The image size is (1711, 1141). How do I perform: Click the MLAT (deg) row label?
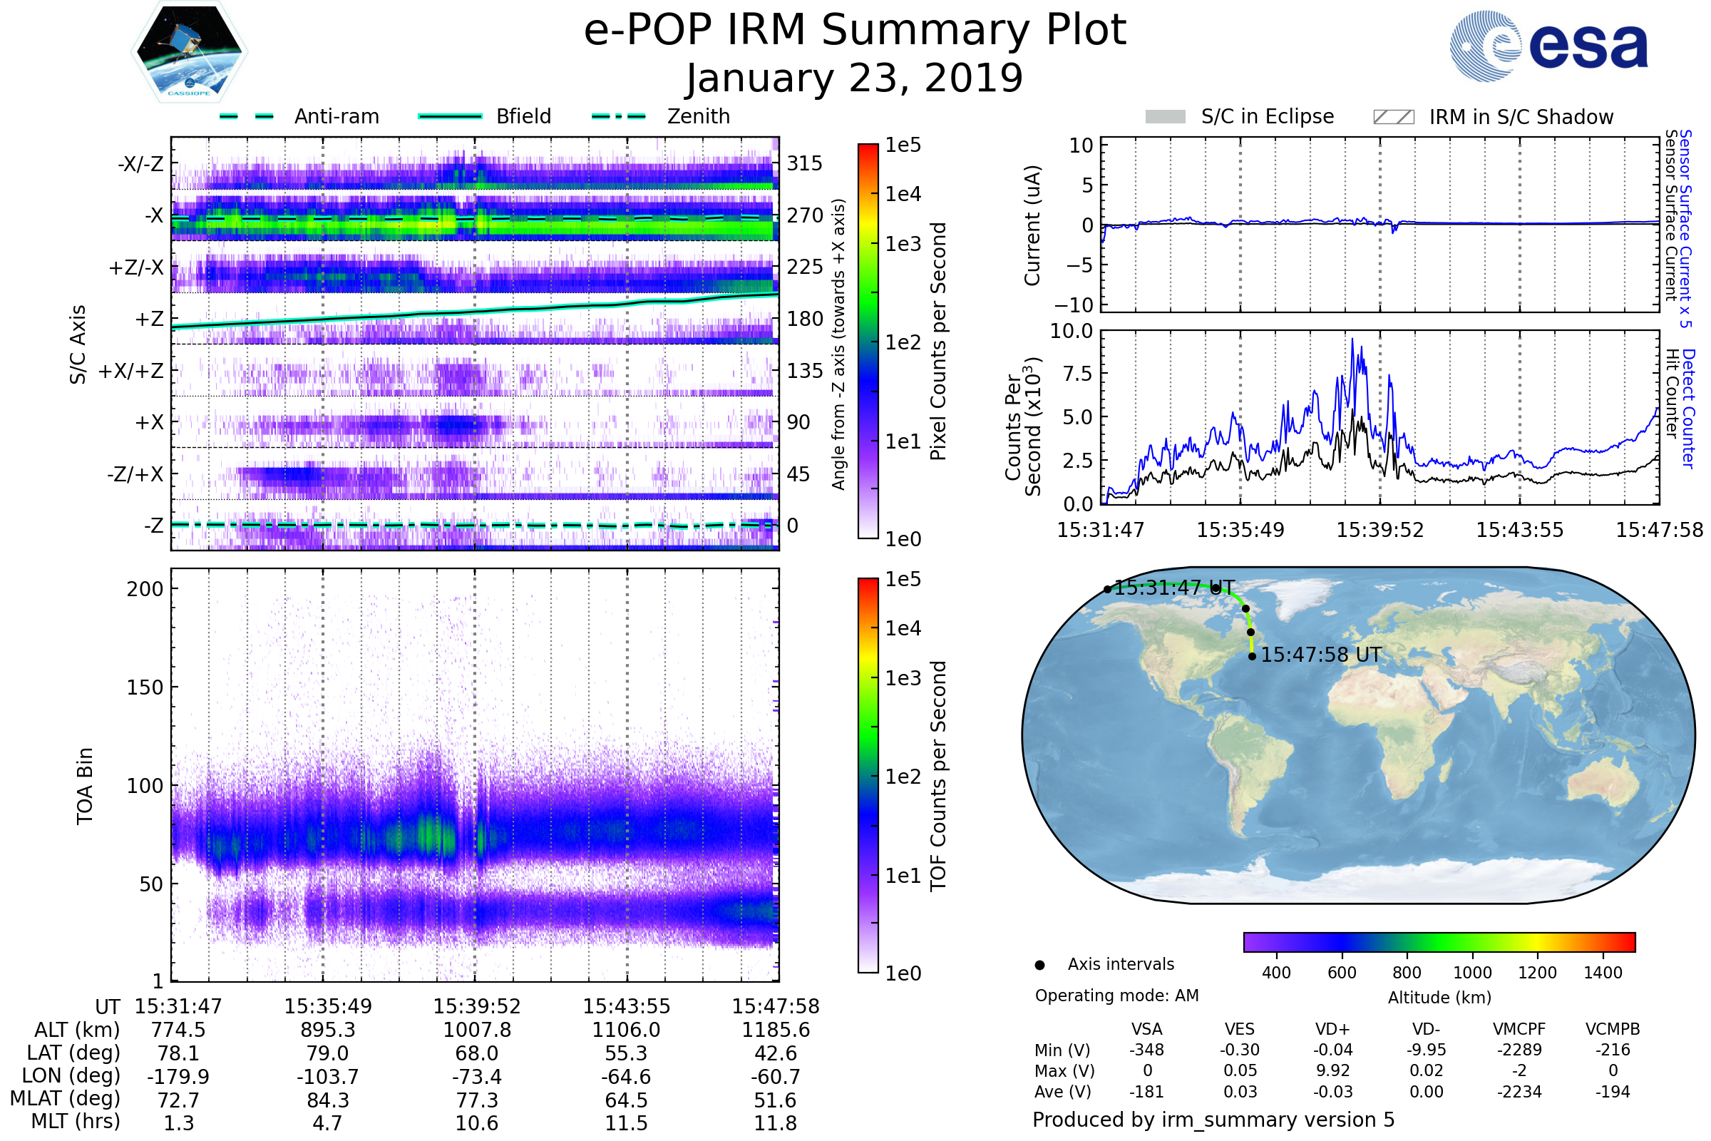click(66, 1098)
